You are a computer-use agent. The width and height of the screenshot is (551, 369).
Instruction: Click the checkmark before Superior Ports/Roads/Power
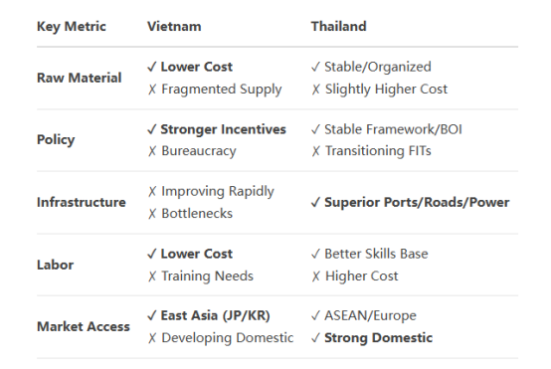315,202
